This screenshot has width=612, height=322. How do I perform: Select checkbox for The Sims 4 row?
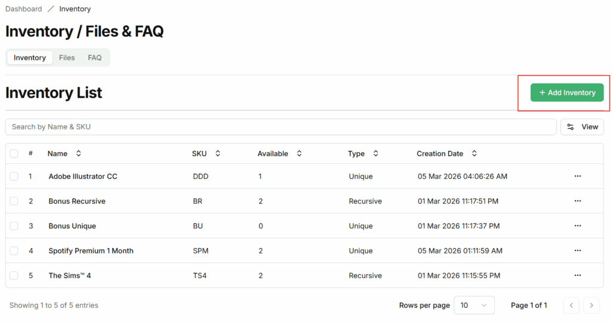pos(14,275)
